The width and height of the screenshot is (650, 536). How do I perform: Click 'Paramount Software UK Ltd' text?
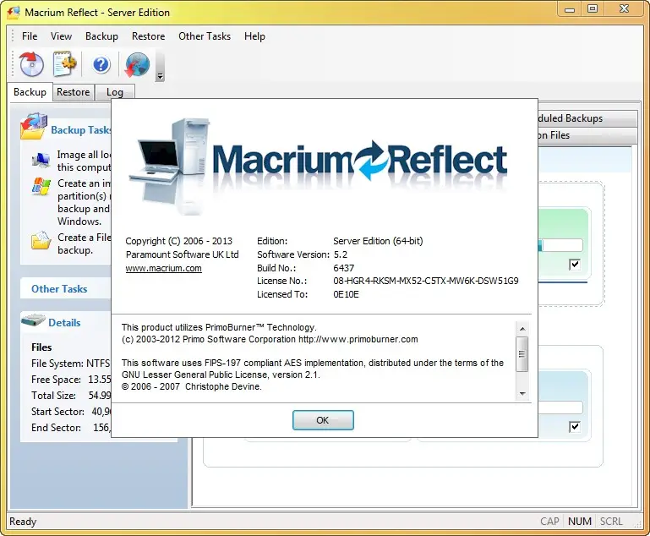(183, 254)
